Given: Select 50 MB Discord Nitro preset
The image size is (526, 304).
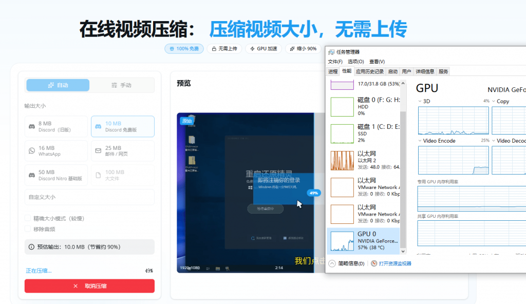Looking at the screenshot, I should [x=56, y=176].
